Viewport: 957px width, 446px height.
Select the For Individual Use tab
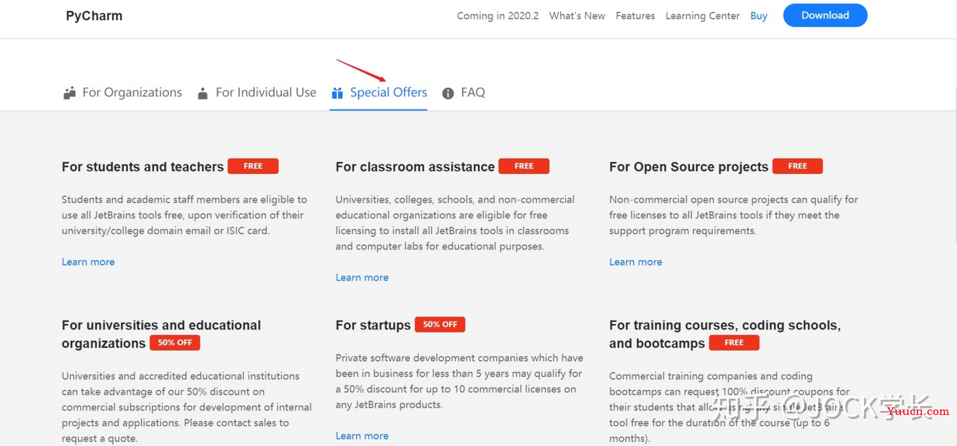257,92
